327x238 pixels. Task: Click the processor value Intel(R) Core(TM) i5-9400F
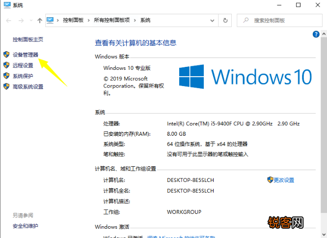coord(233,124)
